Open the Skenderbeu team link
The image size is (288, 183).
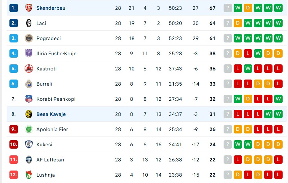51,8
